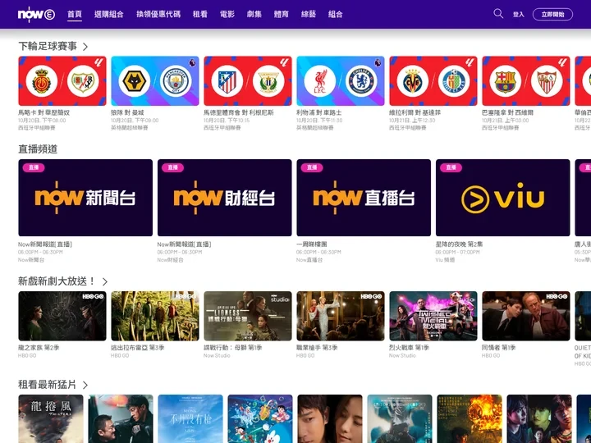
Task: Open Viu live channel tile
Action: (502, 198)
